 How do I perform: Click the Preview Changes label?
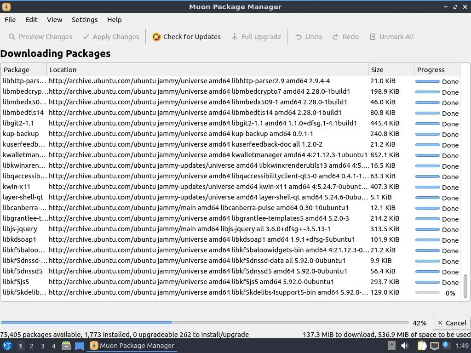46,37
